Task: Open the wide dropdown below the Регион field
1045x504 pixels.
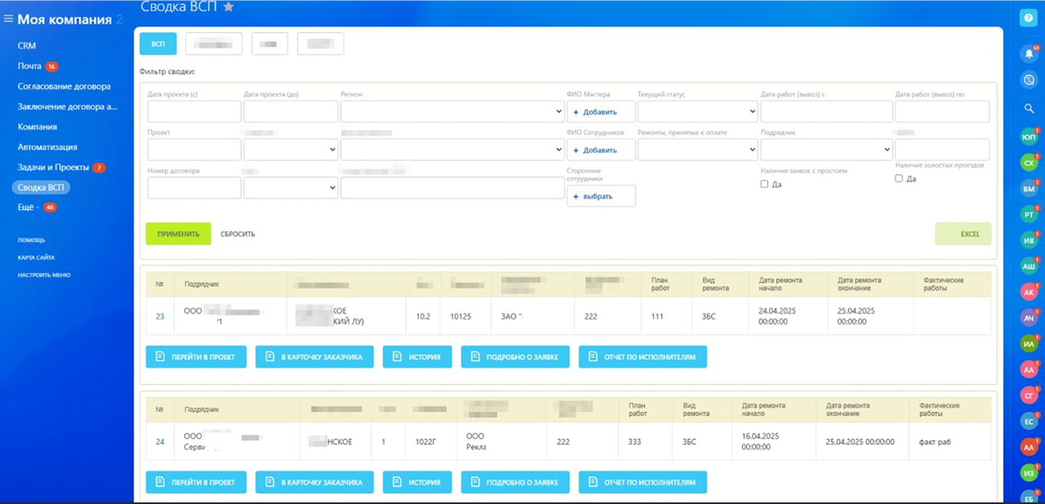Action: (452, 150)
